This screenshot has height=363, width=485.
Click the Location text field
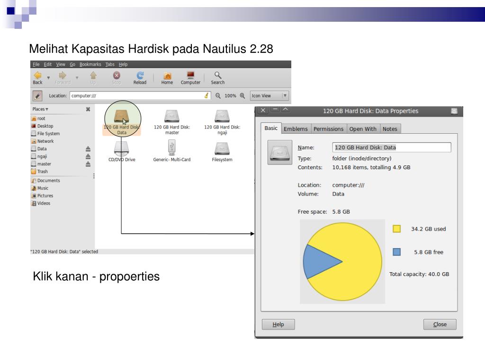(x=140, y=95)
